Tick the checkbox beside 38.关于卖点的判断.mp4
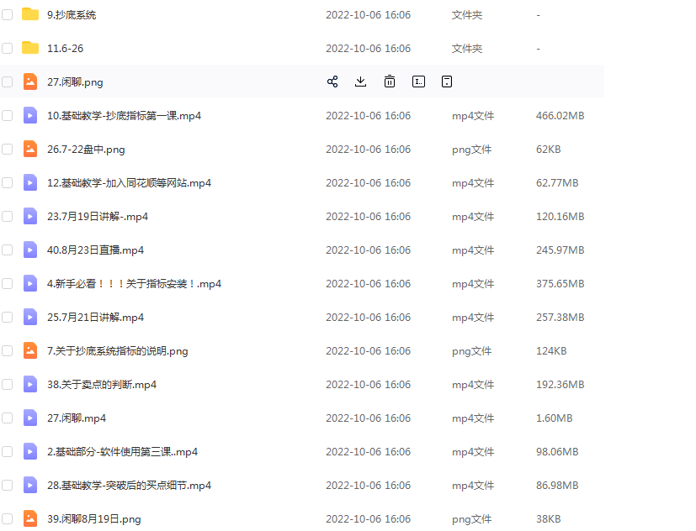This screenshot has height=531, width=696. 8,384
